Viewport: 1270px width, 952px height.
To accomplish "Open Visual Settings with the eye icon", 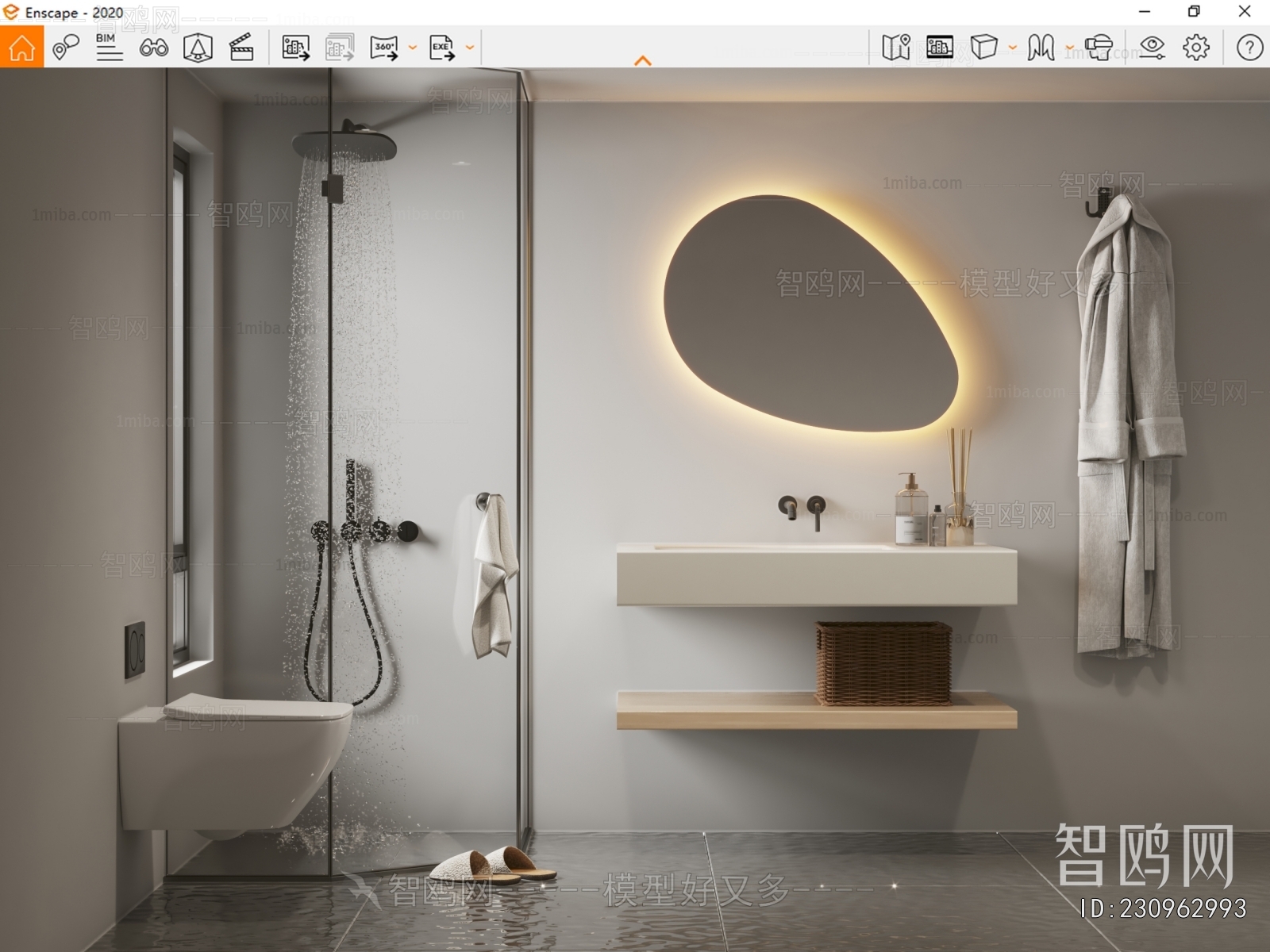I will pyautogui.click(x=1152, y=48).
